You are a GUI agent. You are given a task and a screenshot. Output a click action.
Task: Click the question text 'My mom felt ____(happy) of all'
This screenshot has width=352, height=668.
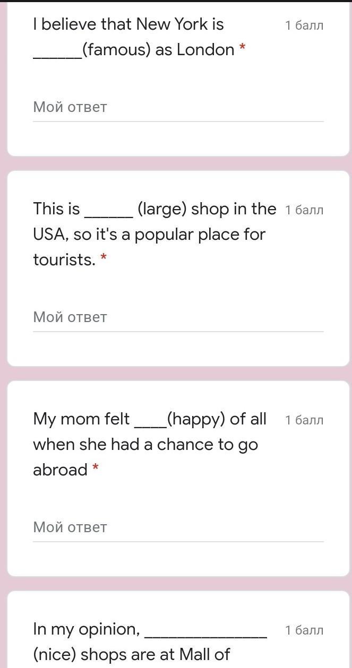point(149,419)
